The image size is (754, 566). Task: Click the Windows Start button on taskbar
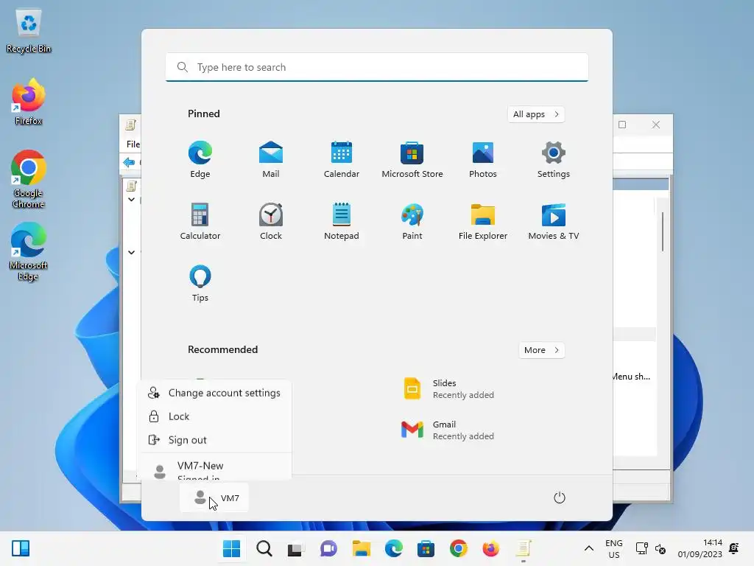(231, 548)
